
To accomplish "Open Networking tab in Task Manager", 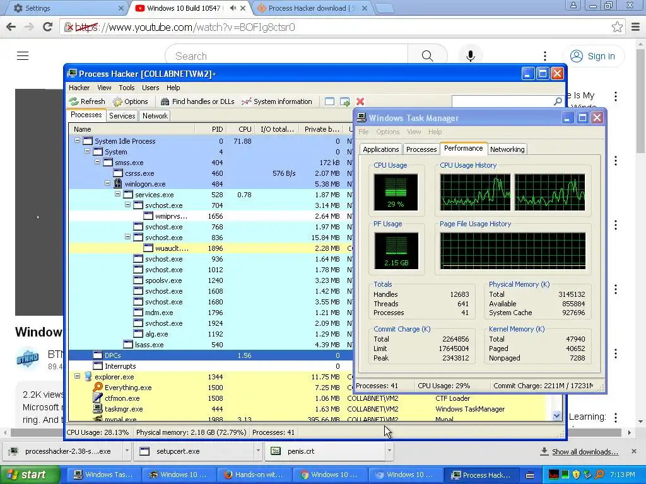I will click(507, 149).
